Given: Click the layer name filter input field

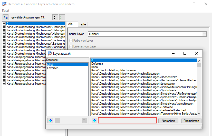Looking at the screenshot, I should coord(127,120).
